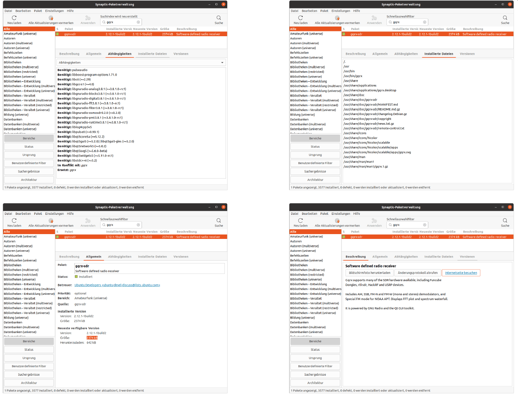
Task: Click Neu laden icon in the Allgemein window
Action: (14, 220)
